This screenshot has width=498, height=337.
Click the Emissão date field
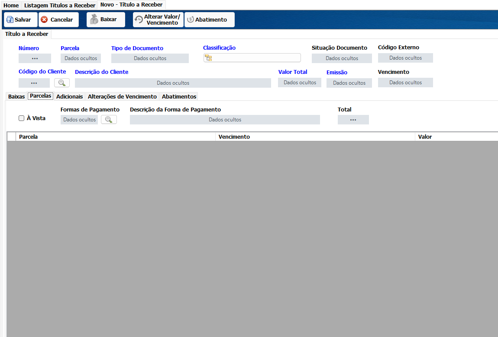tap(349, 83)
